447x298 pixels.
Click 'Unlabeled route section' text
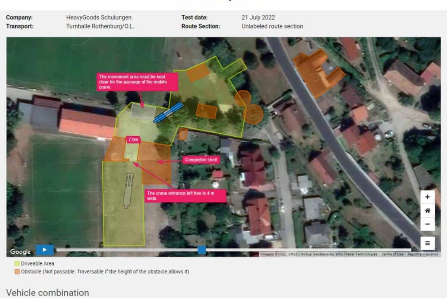click(x=272, y=26)
